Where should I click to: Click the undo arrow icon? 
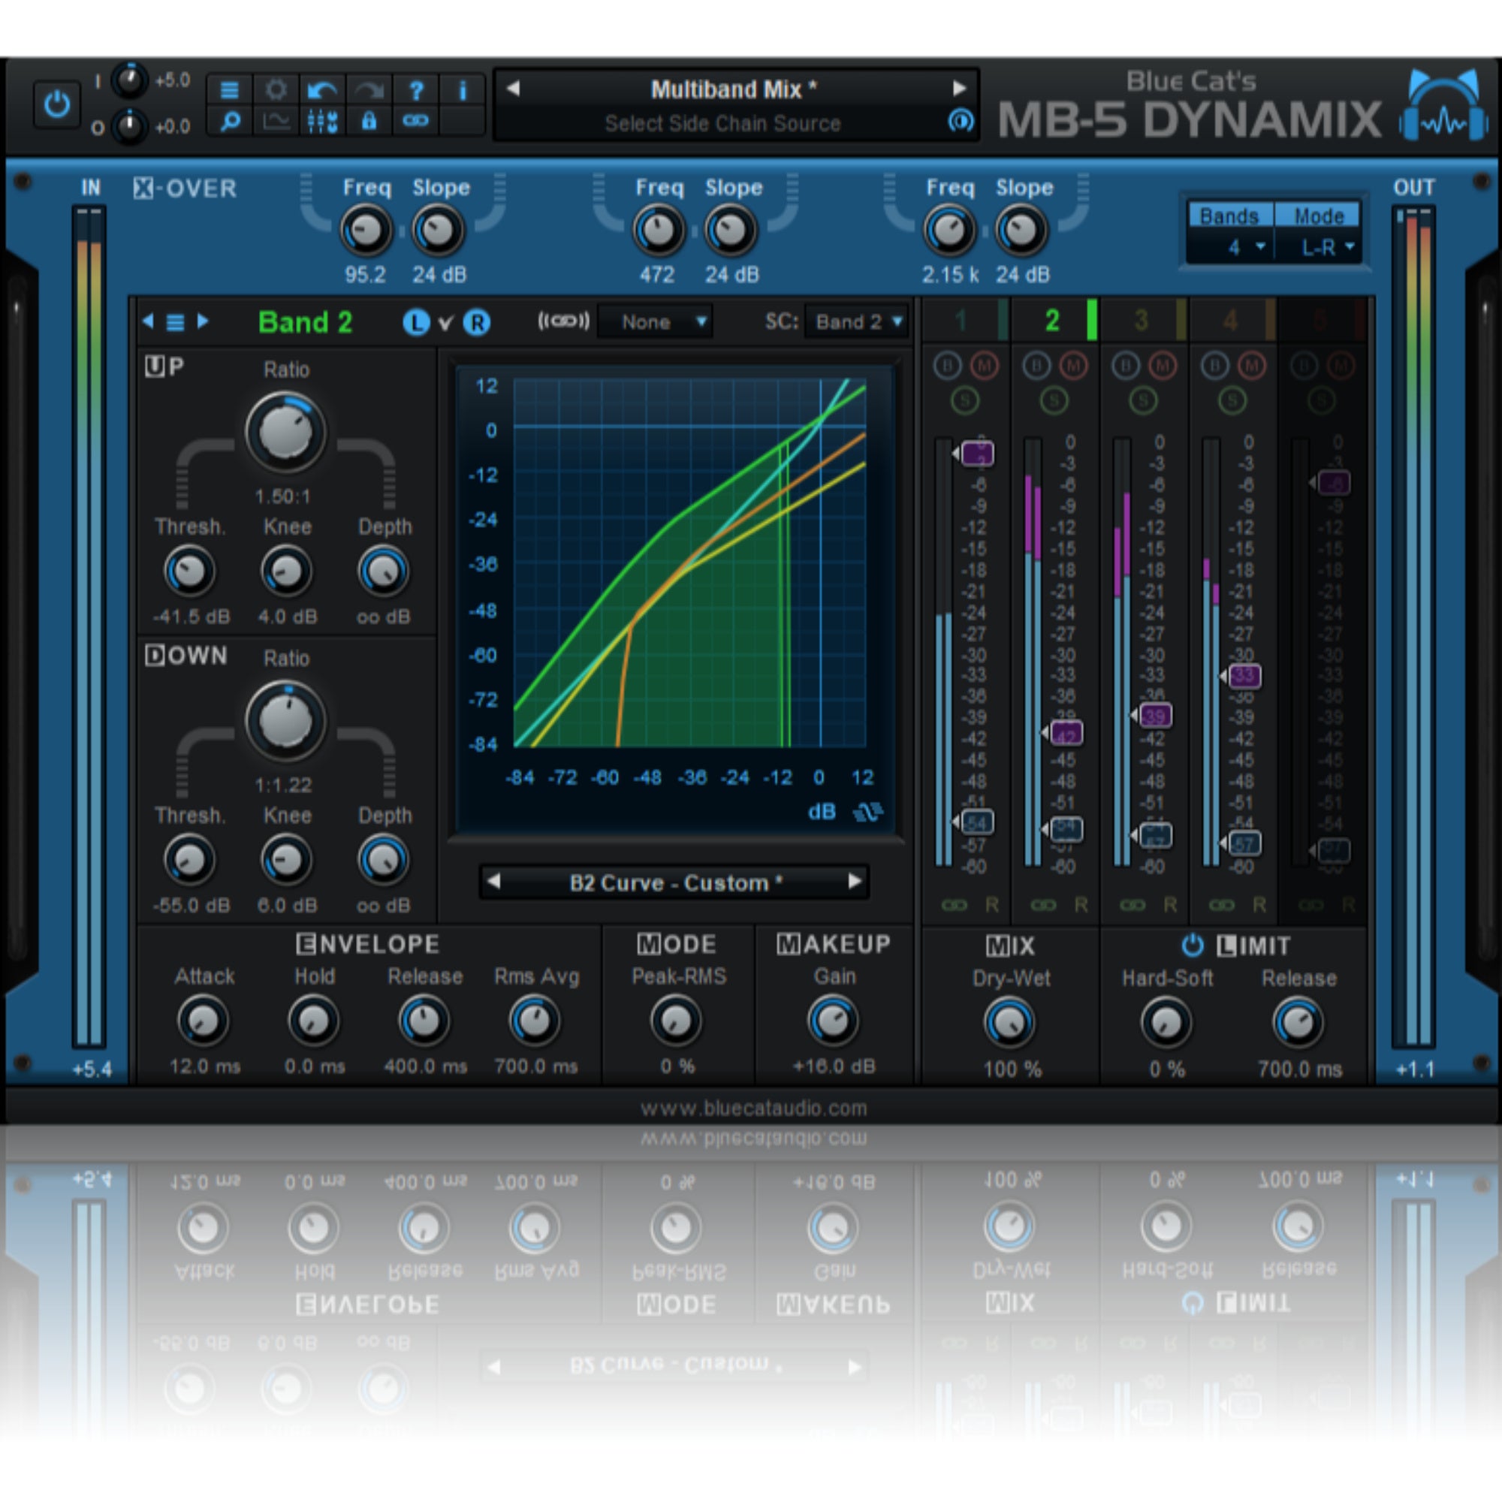[322, 90]
